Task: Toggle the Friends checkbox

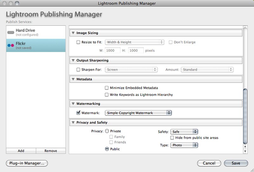Action: 111,142
